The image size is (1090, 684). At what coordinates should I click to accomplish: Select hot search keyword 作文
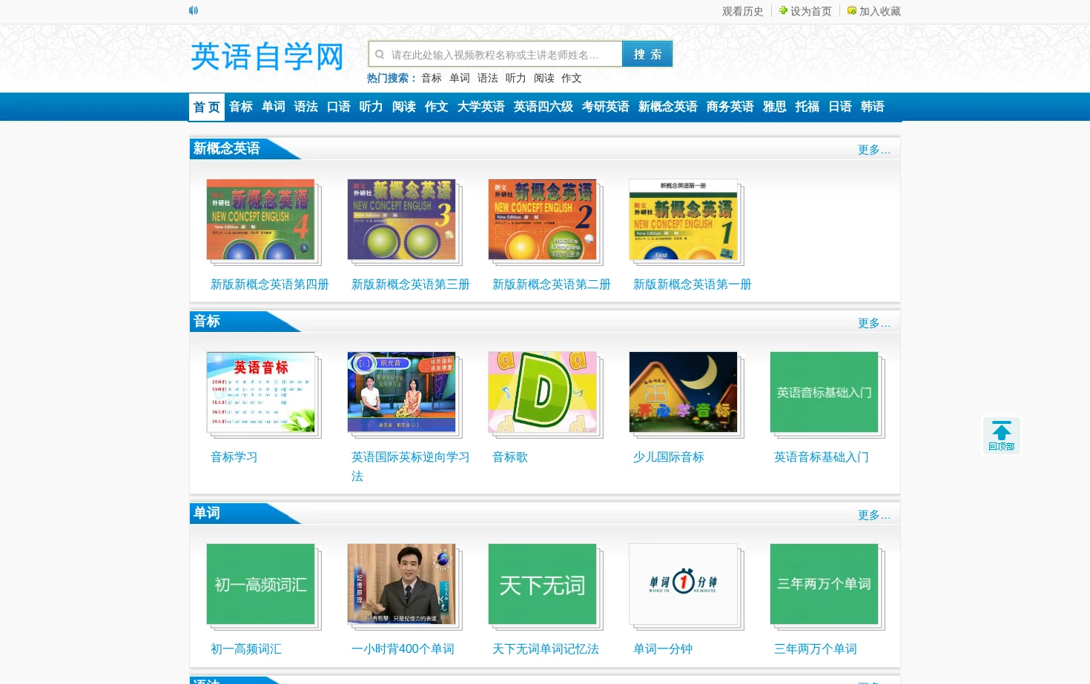(x=572, y=78)
